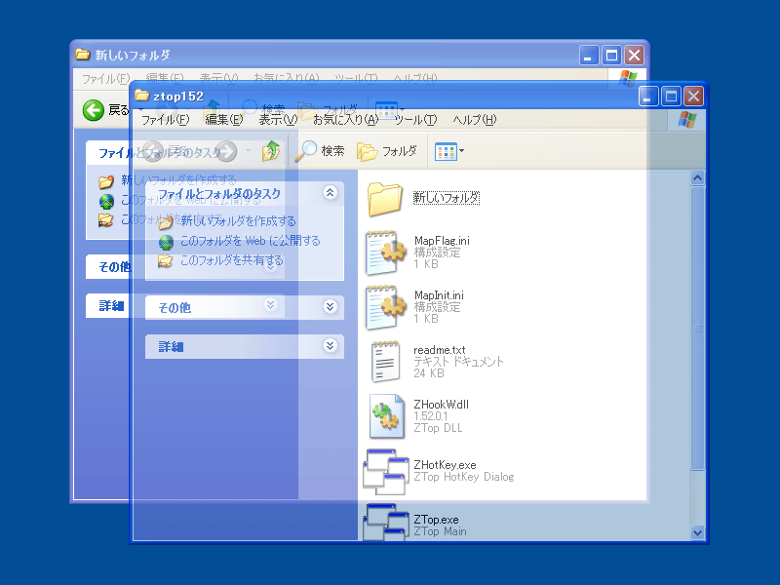Image resolution: width=780 pixels, height=585 pixels.
Task: Collapse the ファイルとフォルダのタスク section in ztop152
Action: point(331,193)
